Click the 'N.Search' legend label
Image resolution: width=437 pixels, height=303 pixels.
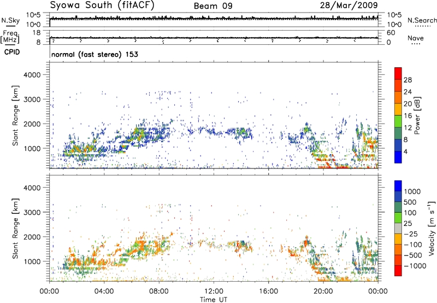coord(422,20)
